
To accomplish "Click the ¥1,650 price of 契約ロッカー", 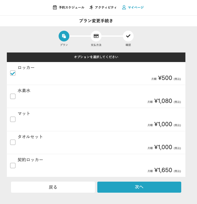I will tap(163, 170).
